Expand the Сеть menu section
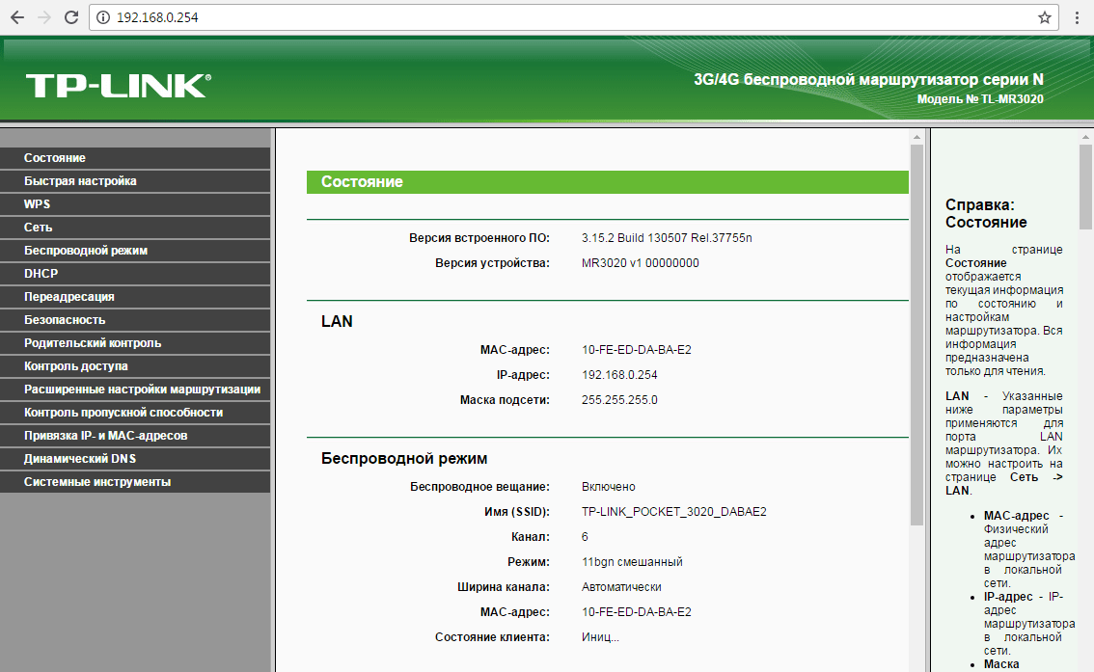 point(39,228)
